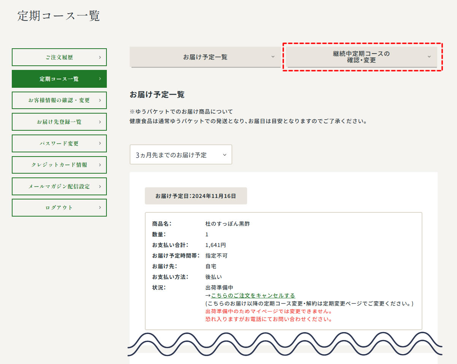Click red notice 出荷準備中のためマイページでは変更できません
The width and height of the screenshot is (457, 364).
click(x=269, y=311)
